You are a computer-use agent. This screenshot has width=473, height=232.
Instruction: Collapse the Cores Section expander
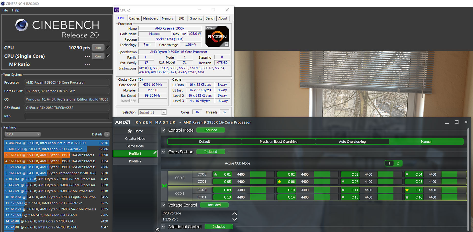[163, 152]
